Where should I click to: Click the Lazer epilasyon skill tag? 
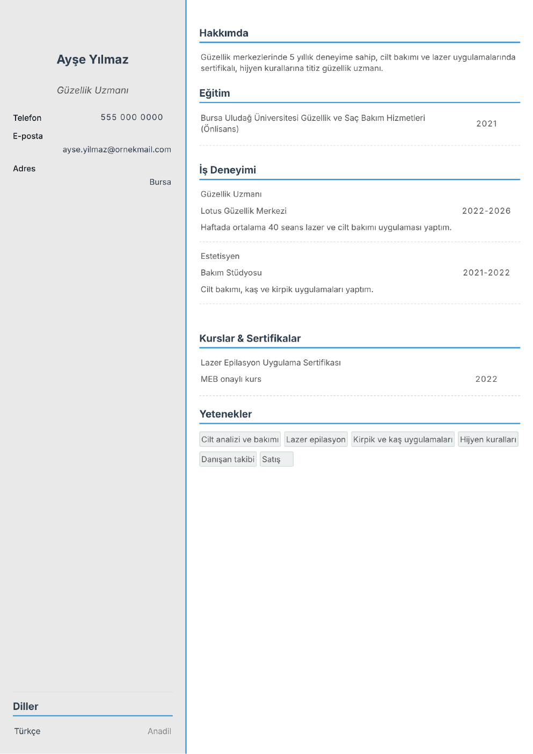316,439
